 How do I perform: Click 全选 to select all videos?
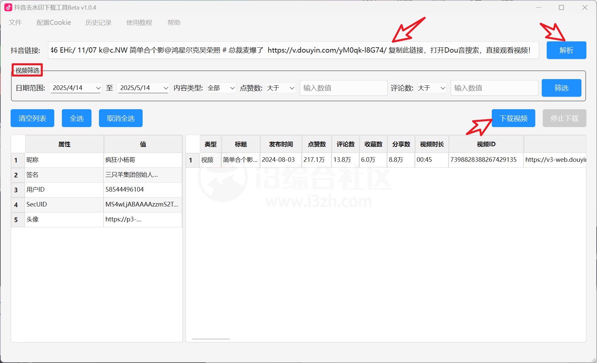pyautogui.click(x=76, y=118)
